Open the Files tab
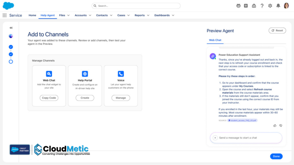294x165 pixels. pos(62,15)
